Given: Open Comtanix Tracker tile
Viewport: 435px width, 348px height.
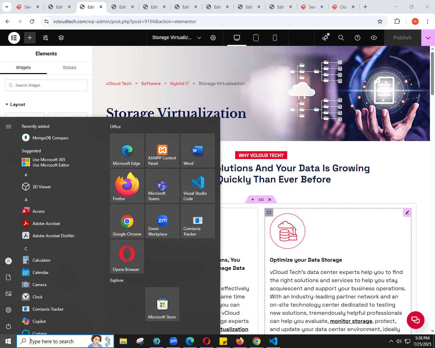Looking at the screenshot, I should (x=198, y=221).
